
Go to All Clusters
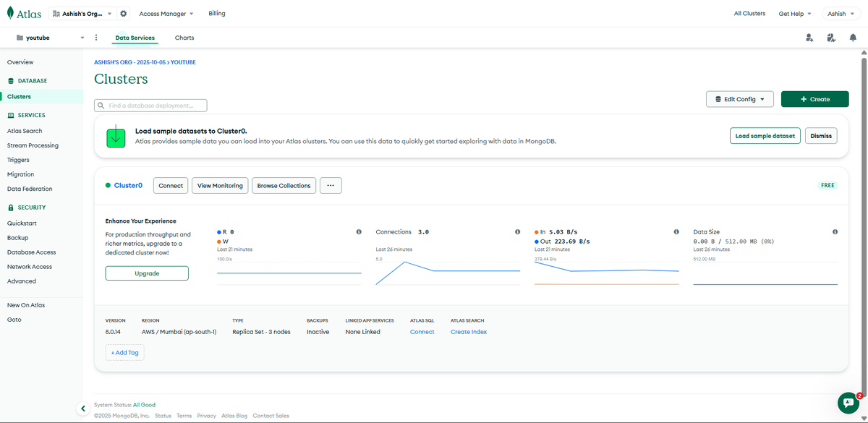point(749,14)
